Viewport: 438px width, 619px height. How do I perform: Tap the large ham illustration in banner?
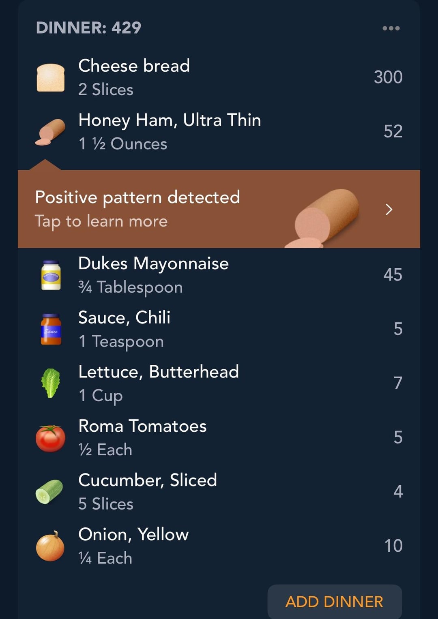click(x=323, y=218)
